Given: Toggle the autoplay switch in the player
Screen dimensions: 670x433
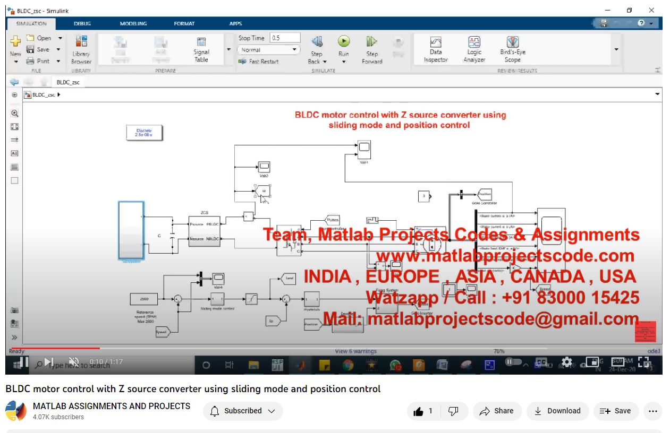Looking at the screenshot, I should click(513, 362).
